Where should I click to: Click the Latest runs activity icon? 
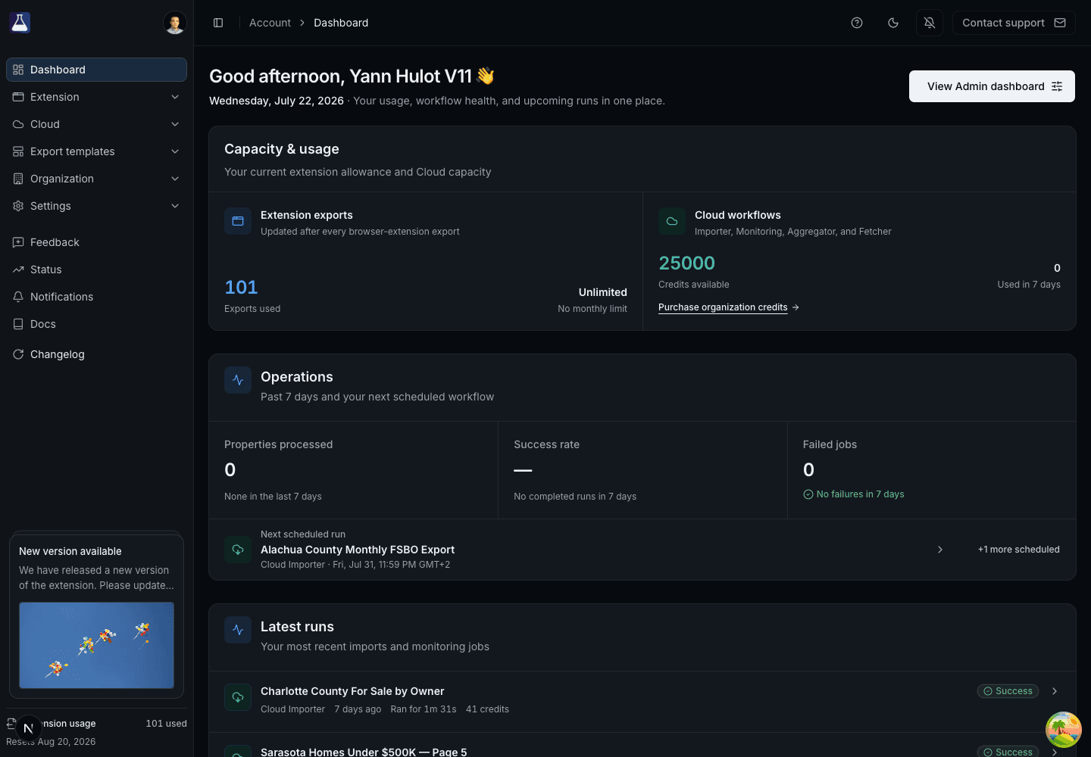[x=238, y=630]
